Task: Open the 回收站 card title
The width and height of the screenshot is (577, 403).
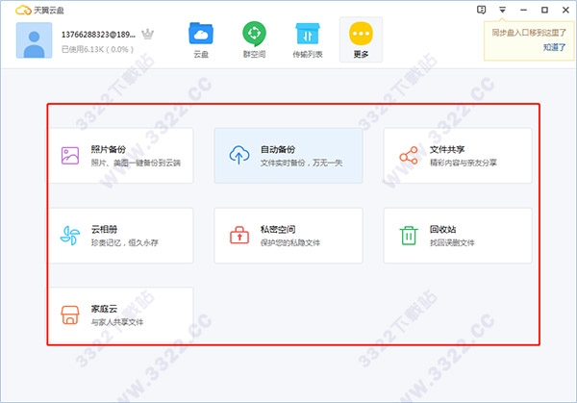Action: (x=443, y=229)
